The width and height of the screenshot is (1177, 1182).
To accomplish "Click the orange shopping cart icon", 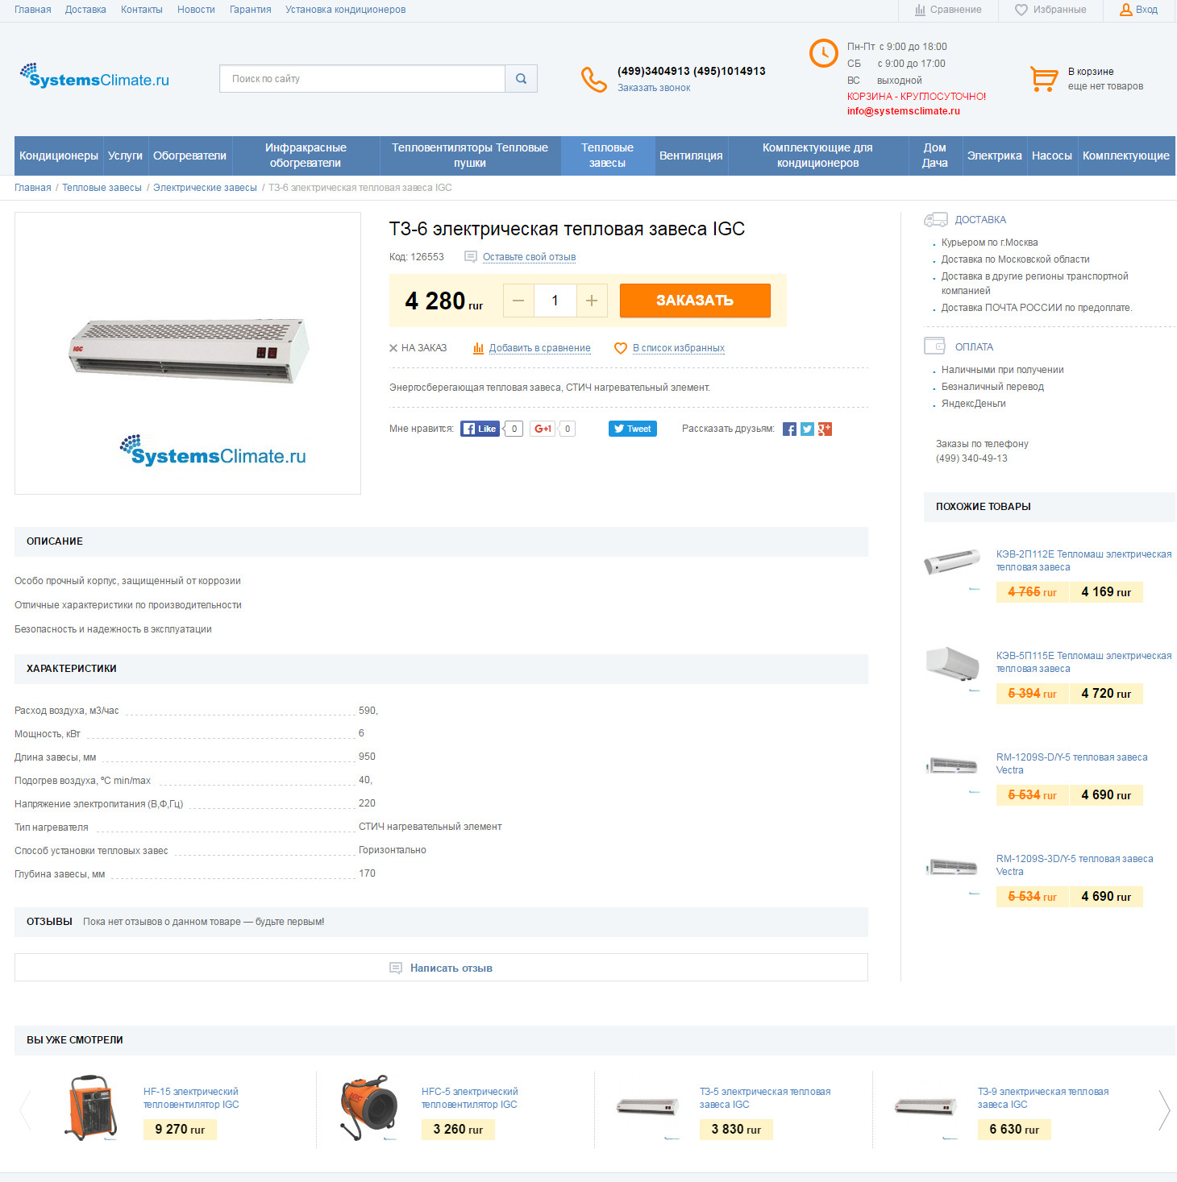I will 1044,79.
